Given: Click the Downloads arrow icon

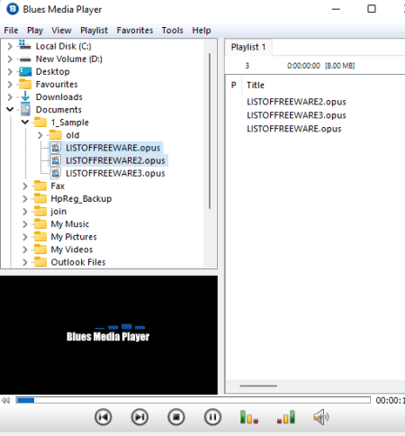Looking at the screenshot, I should coord(25,96).
